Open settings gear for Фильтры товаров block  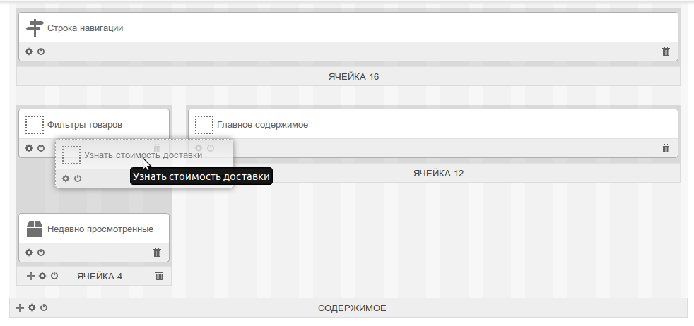pyautogui.click(x=29, y=148)
